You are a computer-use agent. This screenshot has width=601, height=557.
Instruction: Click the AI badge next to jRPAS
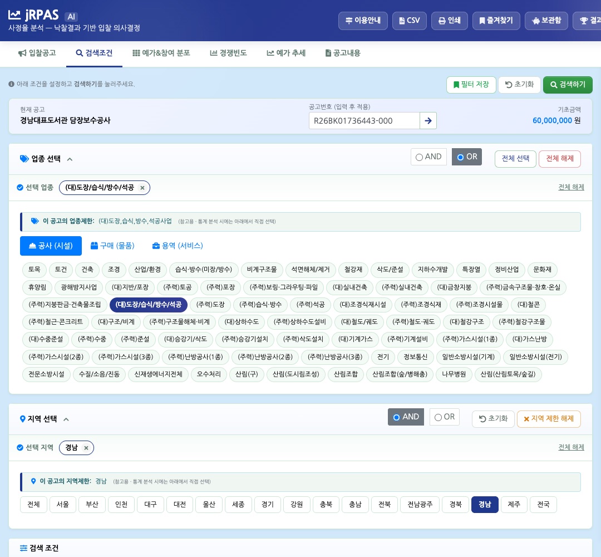point(71,17)
